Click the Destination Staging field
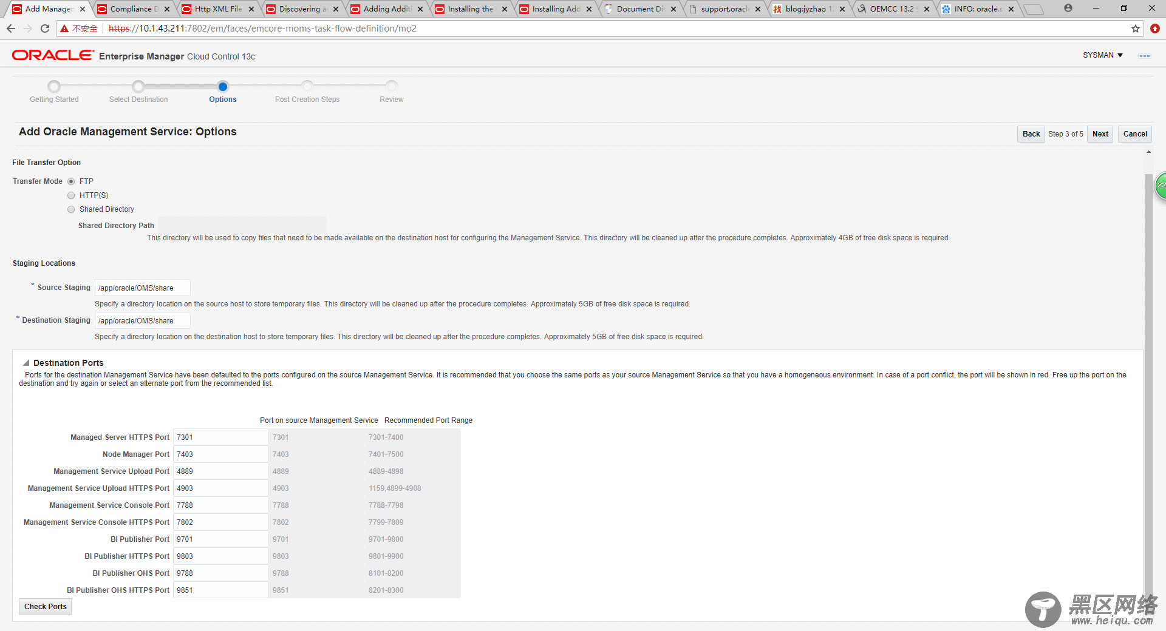The width and height of the screenshot is (1166, 631). pos(143,320)
